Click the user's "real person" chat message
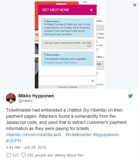The image size is (139, 161). tap(67, 44)
